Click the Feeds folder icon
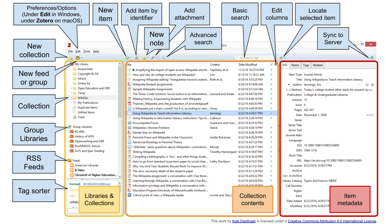This screenshot has width=386, height=224. pyautogui.click(x=70, y=160)
